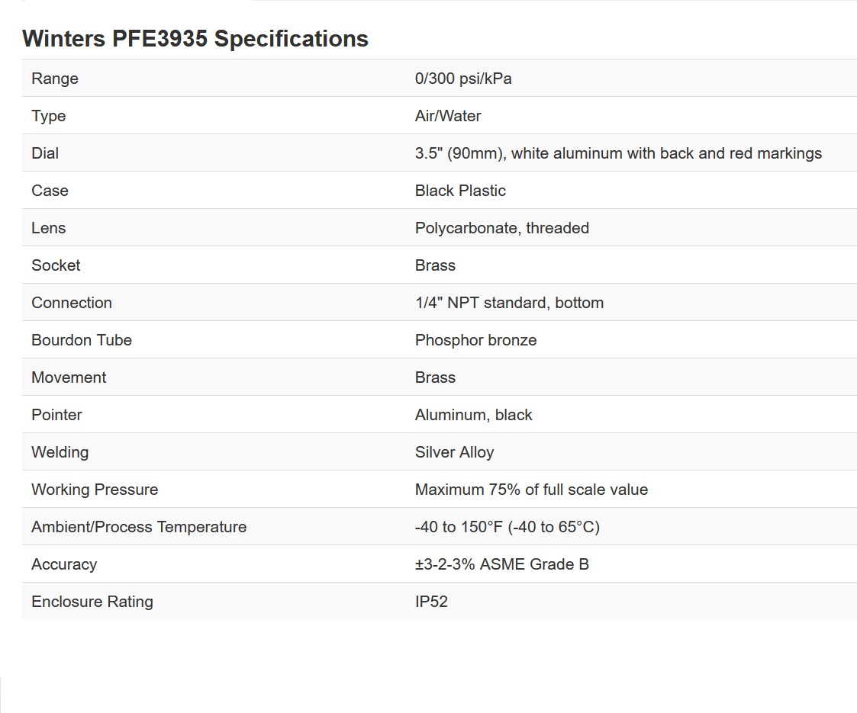Select the Range row label

click(55, 78)
